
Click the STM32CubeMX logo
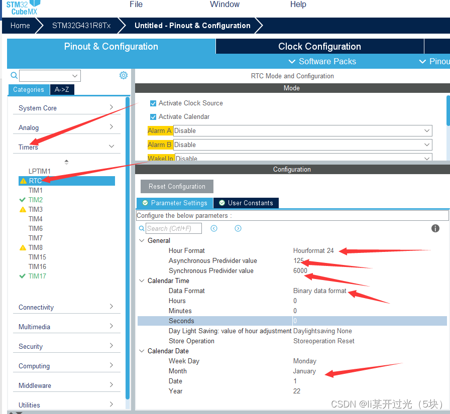tap(23, 8)
